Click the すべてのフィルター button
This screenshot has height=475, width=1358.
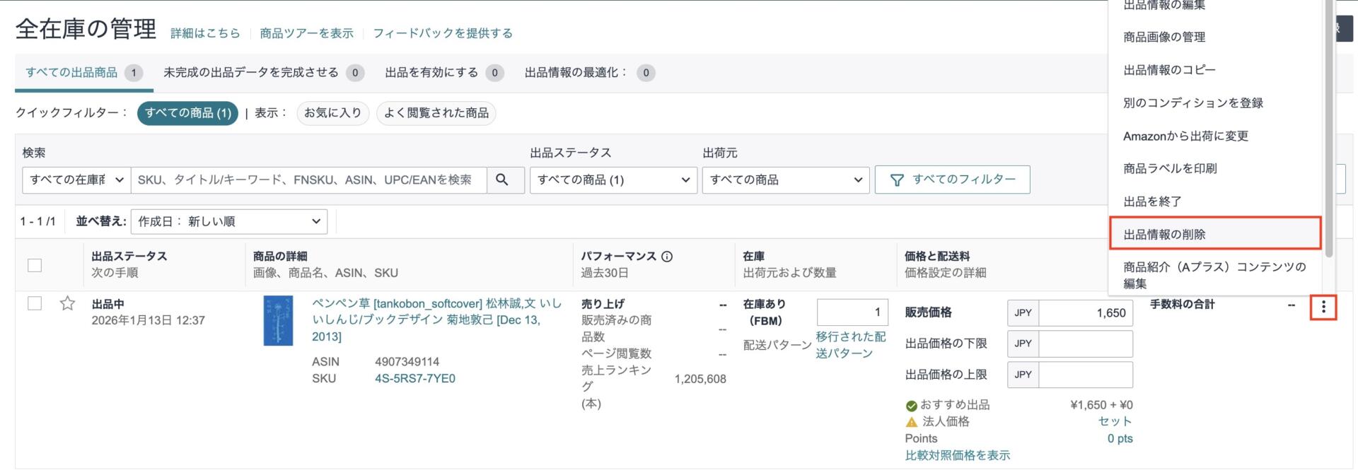[x=952, y=180]
